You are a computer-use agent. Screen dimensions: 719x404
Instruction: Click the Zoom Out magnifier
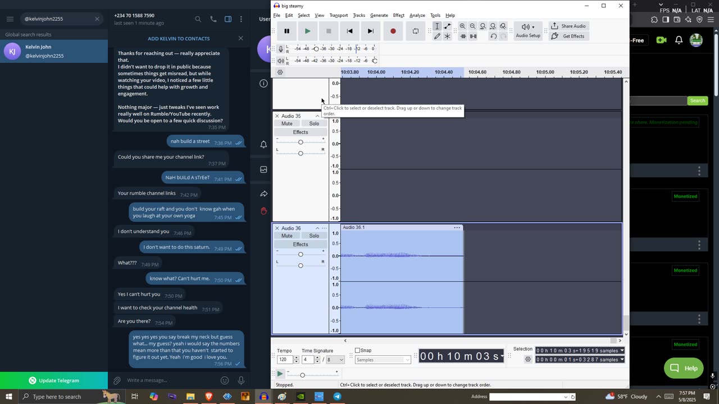coord(472,26)
